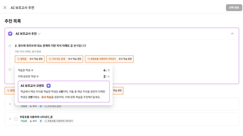
Task: Click the purple AI sparkle icon in panel header
Action: tap(10, 34)
